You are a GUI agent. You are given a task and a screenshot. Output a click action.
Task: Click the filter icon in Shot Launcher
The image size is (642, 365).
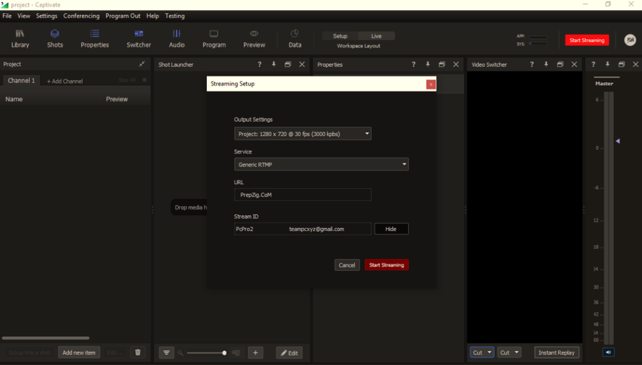pyautogui.click(x=166, y=352)
